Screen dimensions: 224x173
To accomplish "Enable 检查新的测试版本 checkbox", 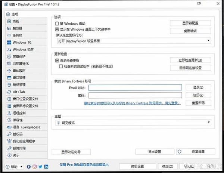I will 61,67.
